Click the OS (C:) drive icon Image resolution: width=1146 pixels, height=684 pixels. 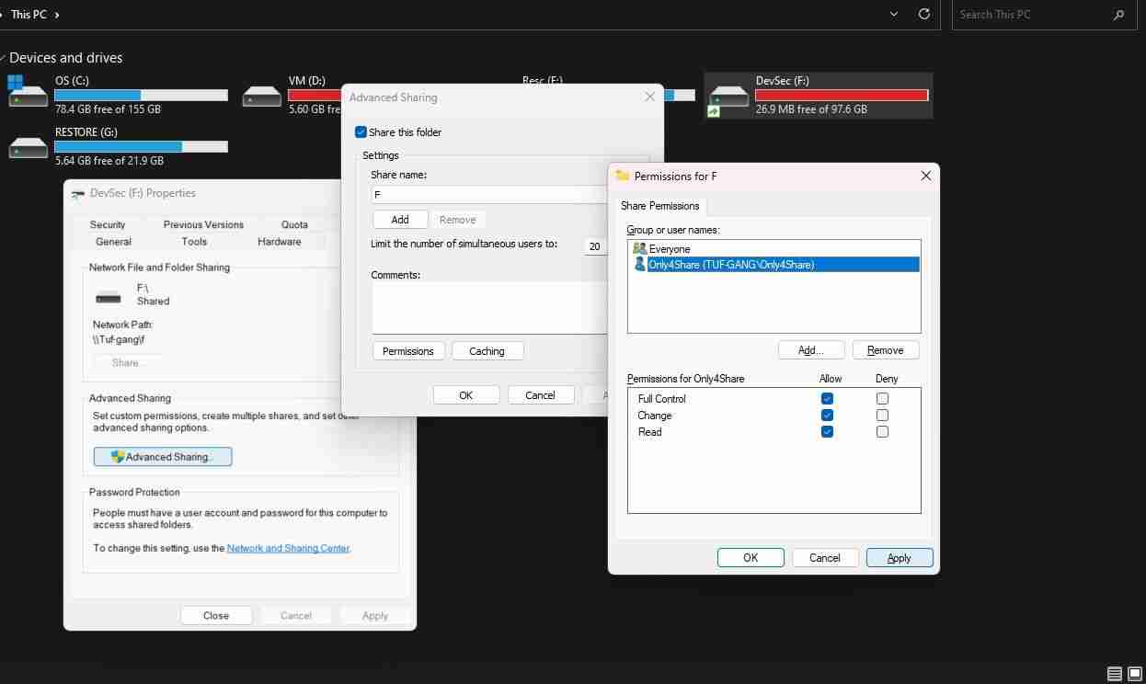(x=28, y=94)
